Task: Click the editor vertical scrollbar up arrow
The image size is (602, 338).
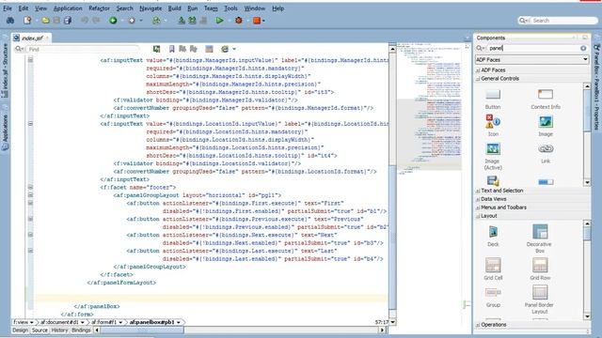Action: click(392, 49)
